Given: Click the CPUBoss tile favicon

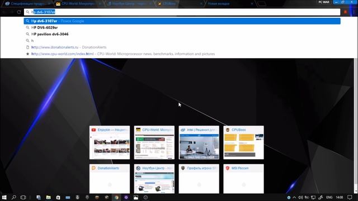Looking at the screenshot, I should [228, 130].
